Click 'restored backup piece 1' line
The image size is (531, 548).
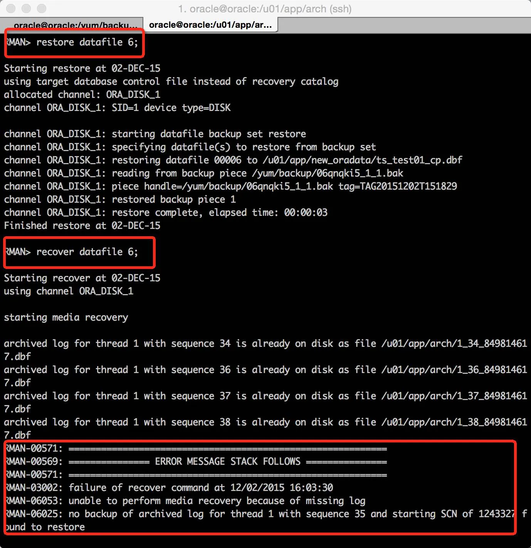[120, 200]
